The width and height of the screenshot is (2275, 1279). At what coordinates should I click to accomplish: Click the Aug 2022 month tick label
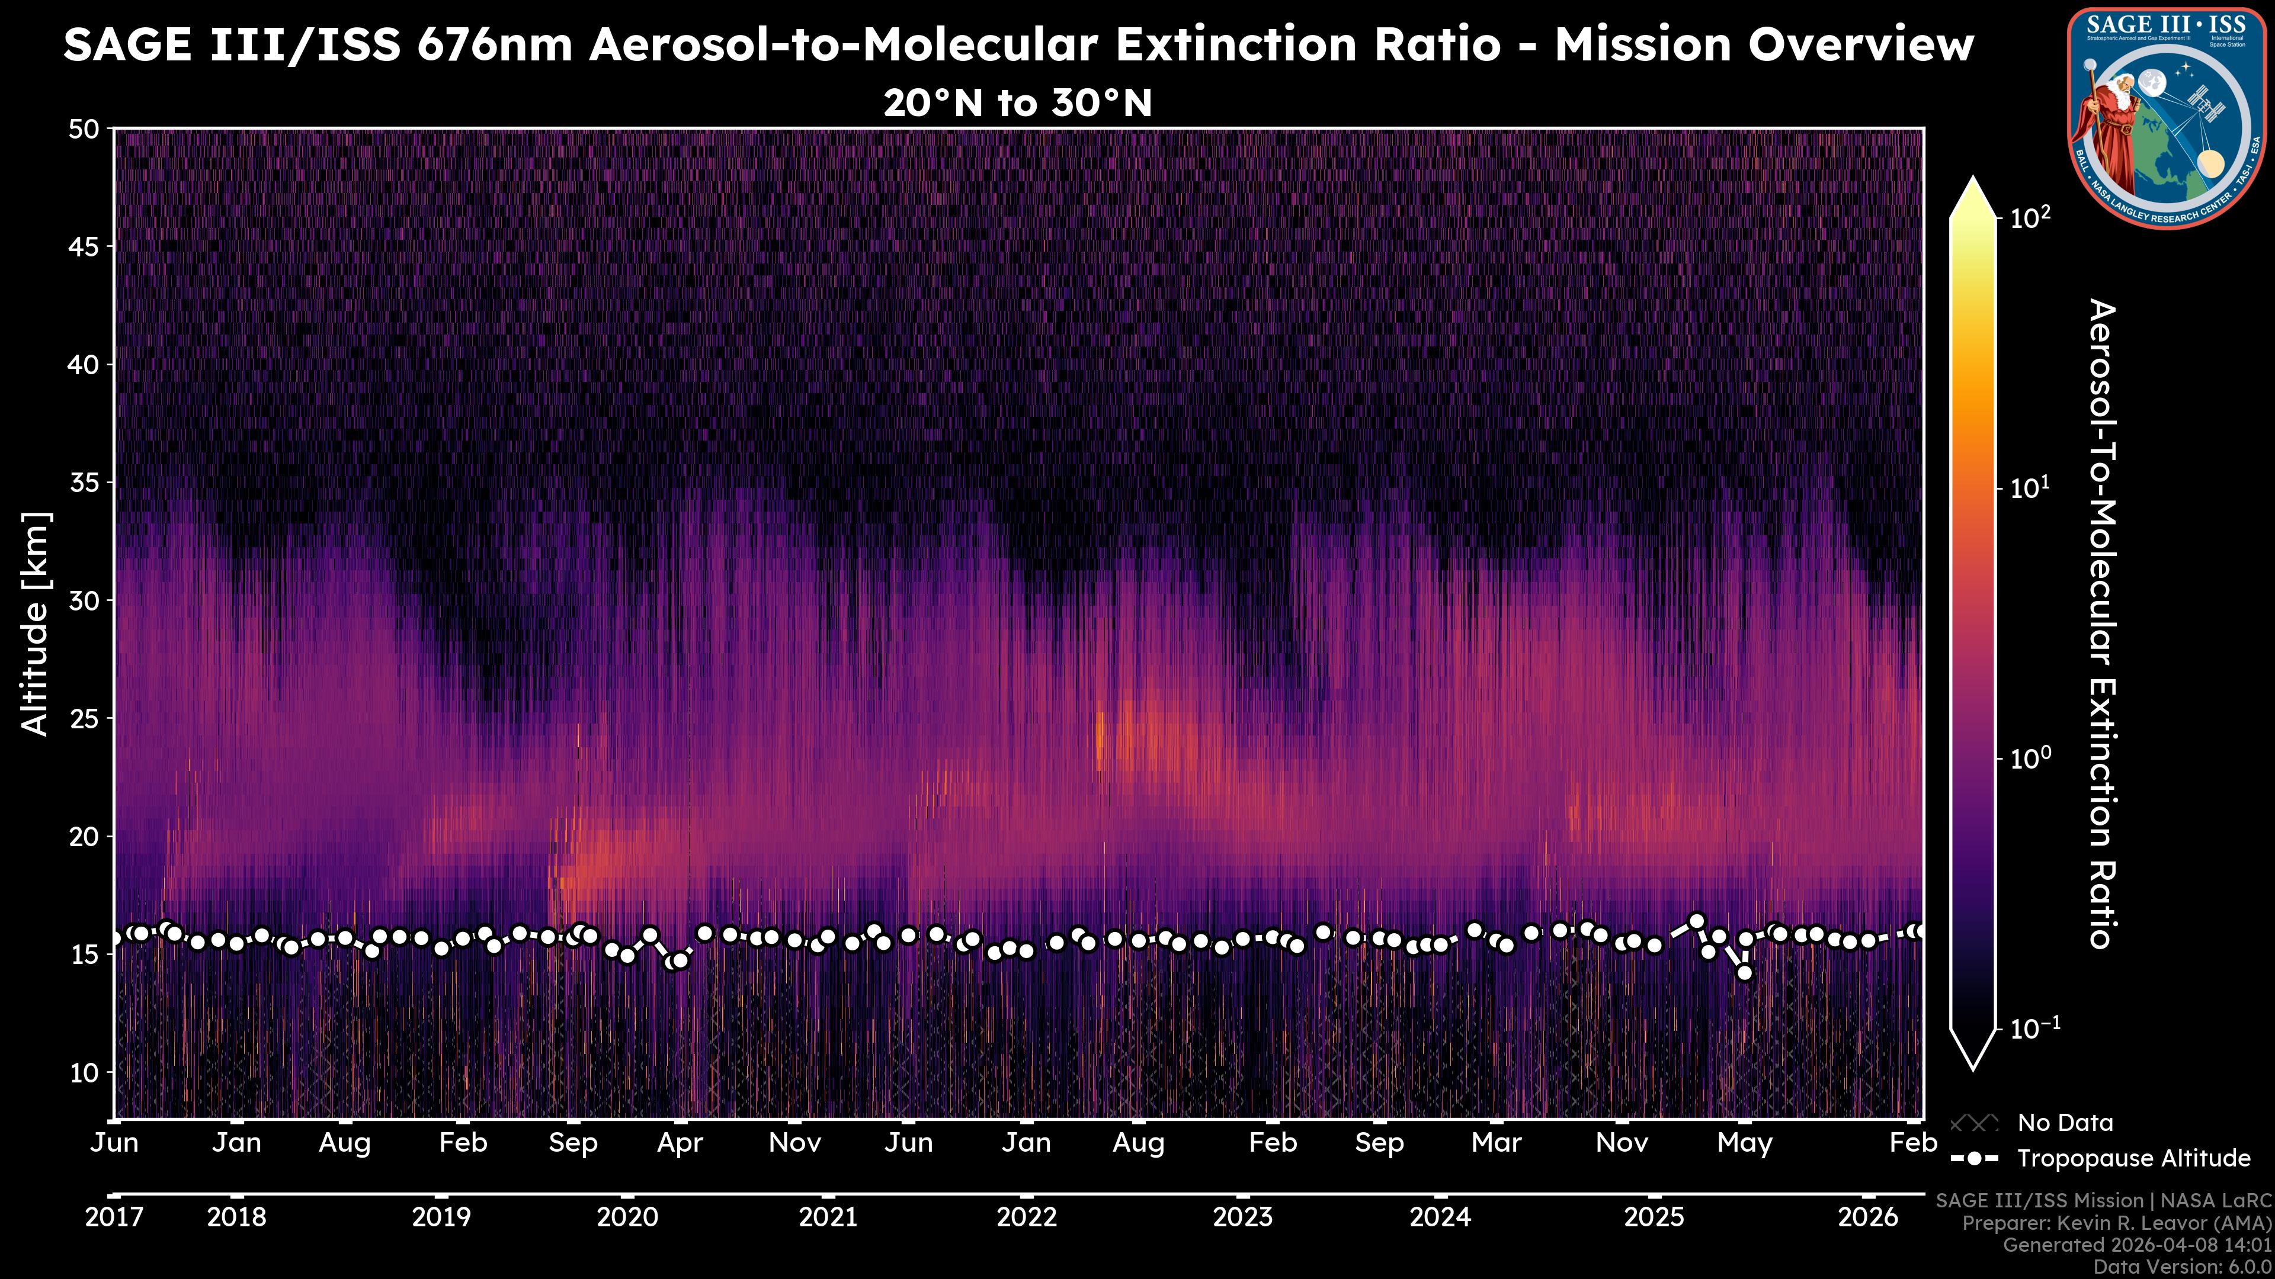[x=1137, y=1143]
